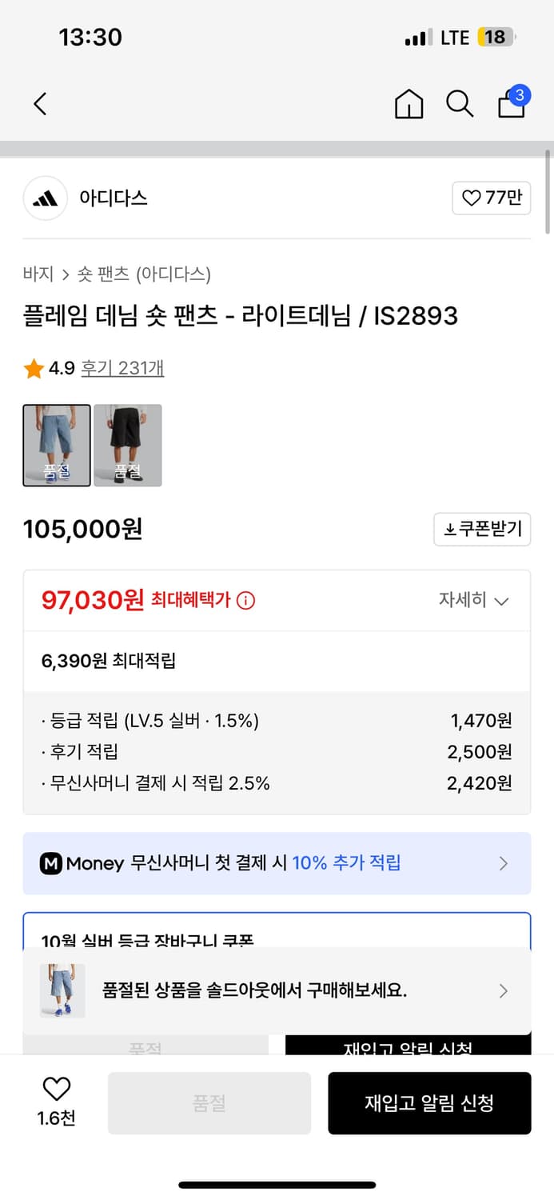
Task: Open 숏 팬츠 (아디다스) breadcrumb
Action: [144, 274]
